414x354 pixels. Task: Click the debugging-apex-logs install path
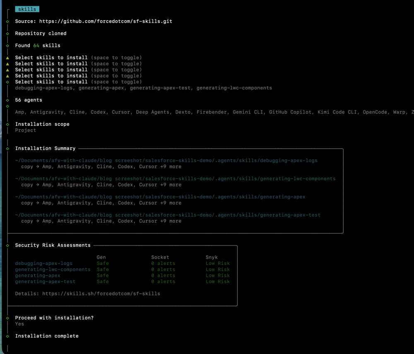166,161
